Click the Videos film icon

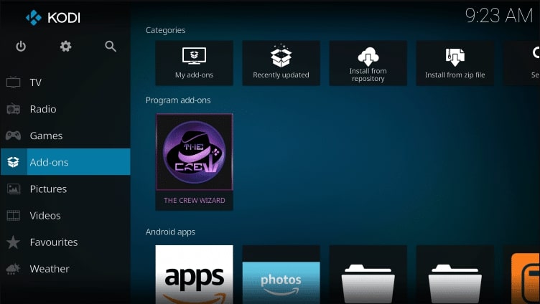coord(13,215)
